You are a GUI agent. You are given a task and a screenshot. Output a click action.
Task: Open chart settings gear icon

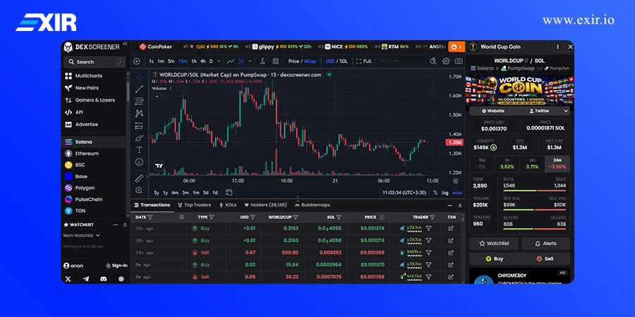446,61
